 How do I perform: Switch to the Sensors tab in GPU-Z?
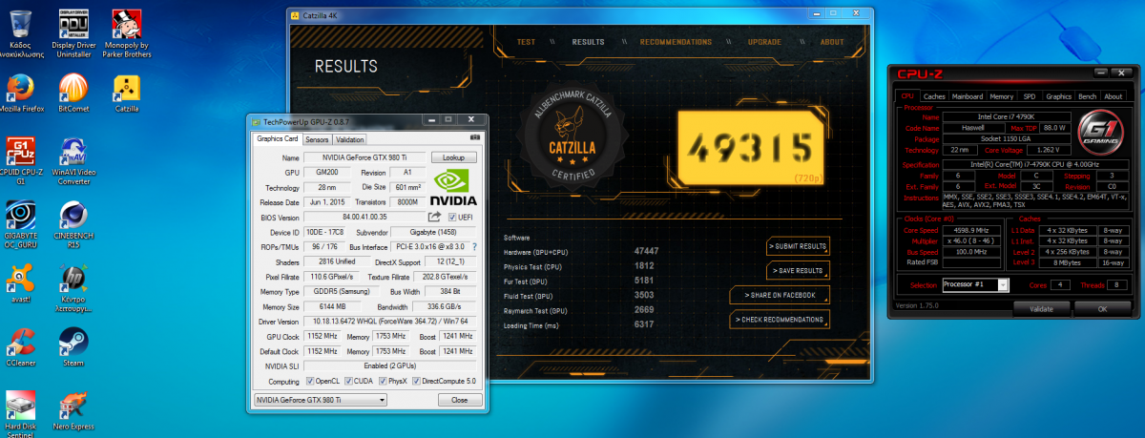pos(317,139)
